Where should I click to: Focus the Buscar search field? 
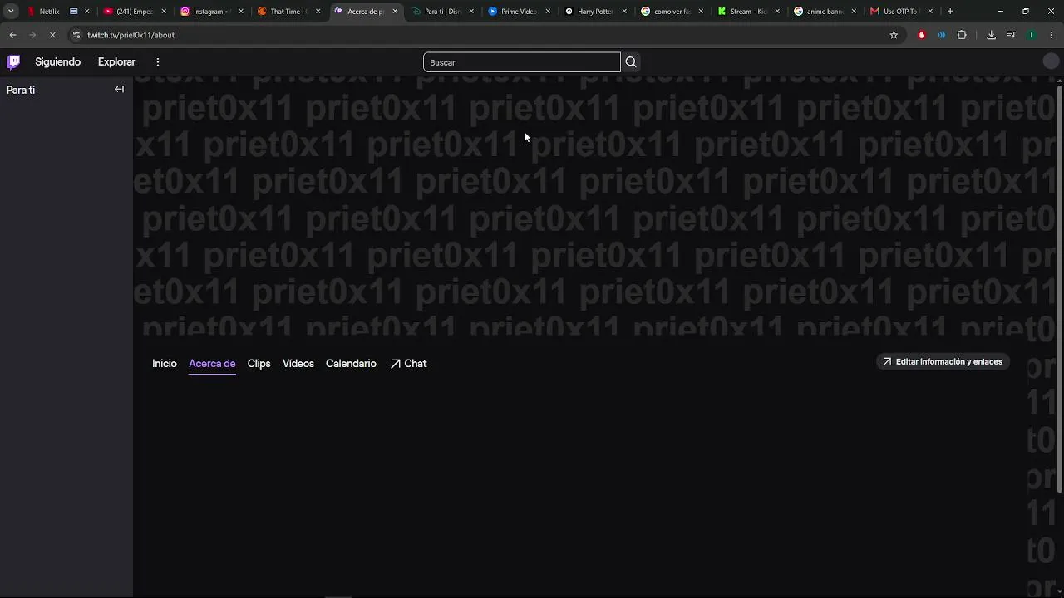[x=522, y=62]
